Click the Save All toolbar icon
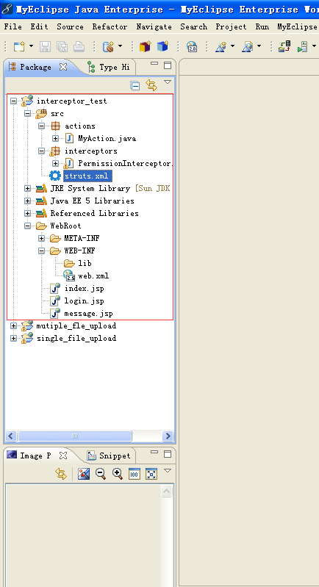This screenshot has height=587, width=319. coord(62,46)
